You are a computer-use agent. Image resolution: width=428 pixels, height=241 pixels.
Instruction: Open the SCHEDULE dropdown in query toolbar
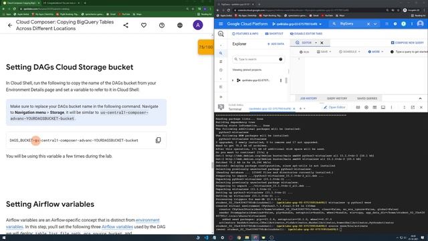(x=349, y=52)
